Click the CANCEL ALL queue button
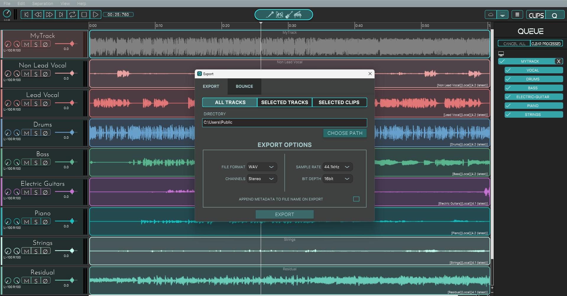 click(x=514, y=43)
